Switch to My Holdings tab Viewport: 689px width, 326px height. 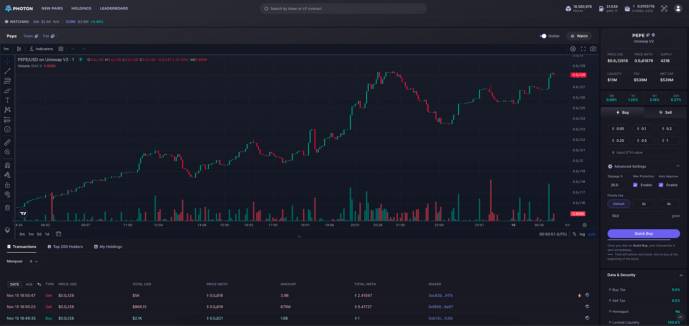[x=108, y=247]
